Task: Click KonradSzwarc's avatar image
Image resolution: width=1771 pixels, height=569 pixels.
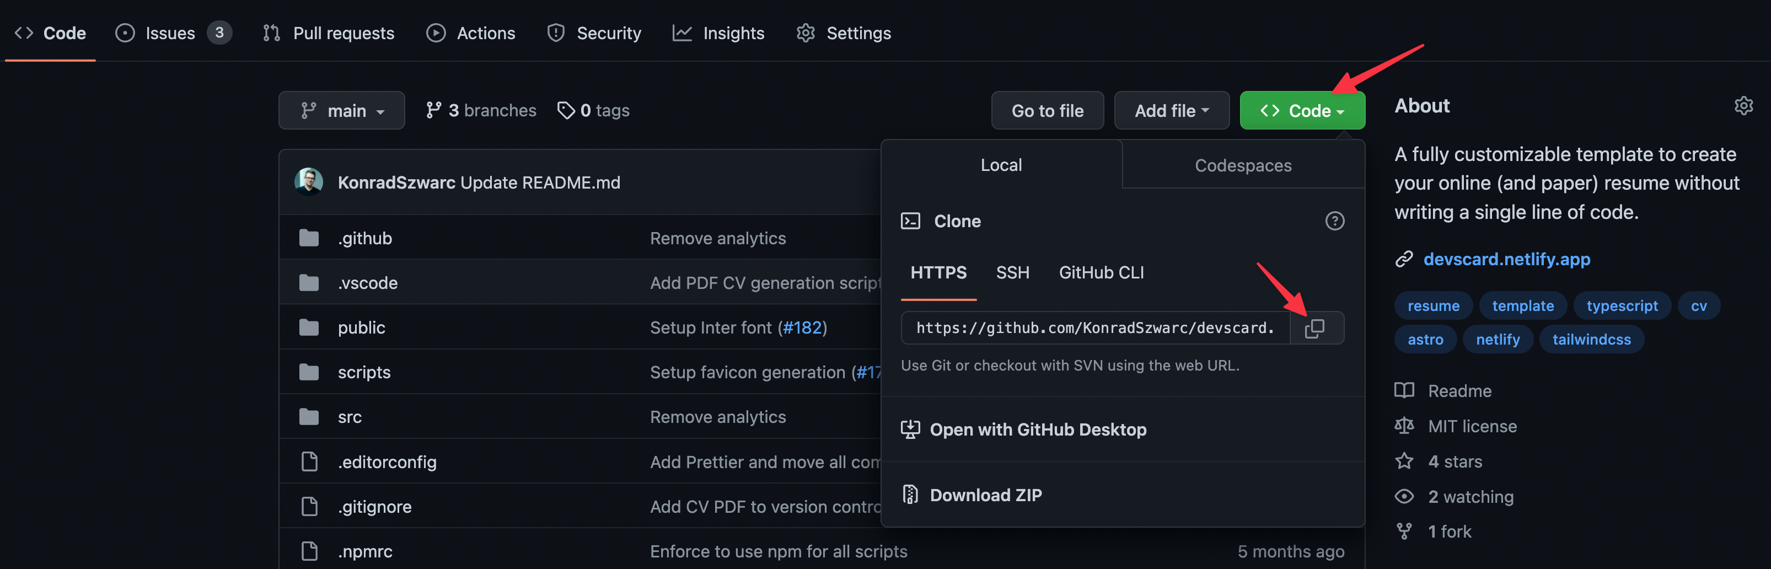Action: click(309, 182)
